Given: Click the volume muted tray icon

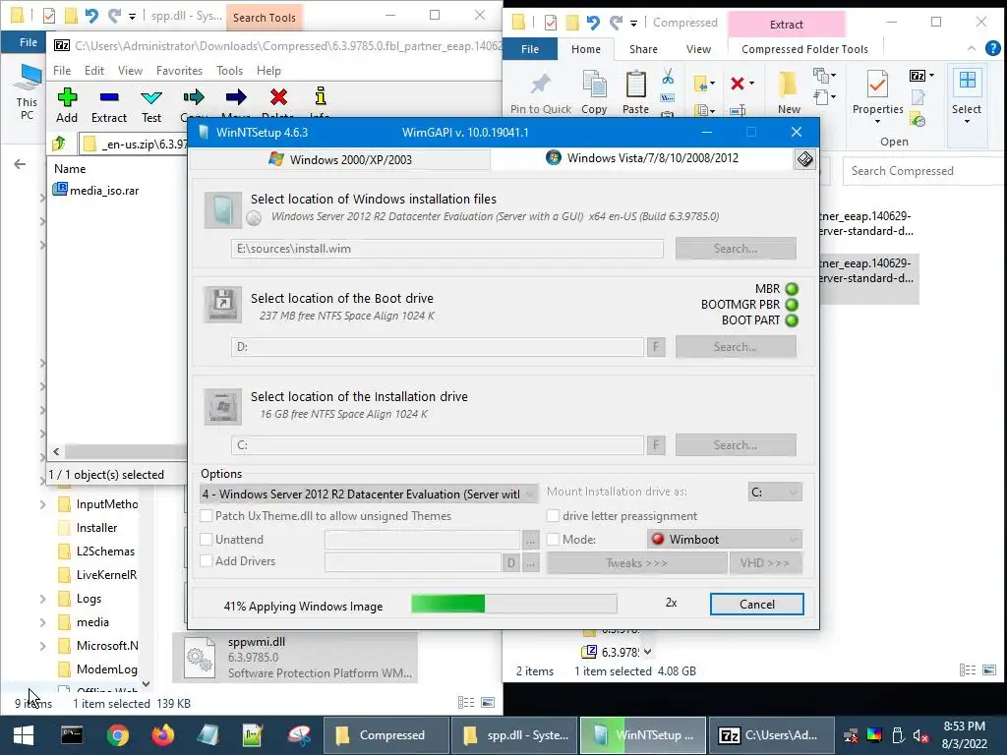Looking at the screenshot, I should pyautogui.click(x=920, y=735).
